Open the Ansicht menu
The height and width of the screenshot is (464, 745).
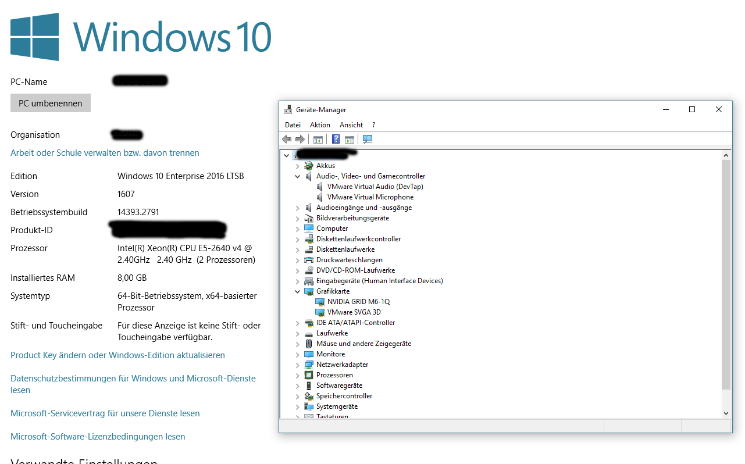tap(351, 125)
